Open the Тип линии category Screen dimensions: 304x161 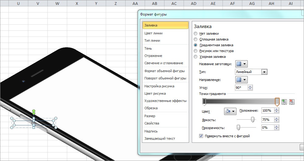tap(165, 40)
